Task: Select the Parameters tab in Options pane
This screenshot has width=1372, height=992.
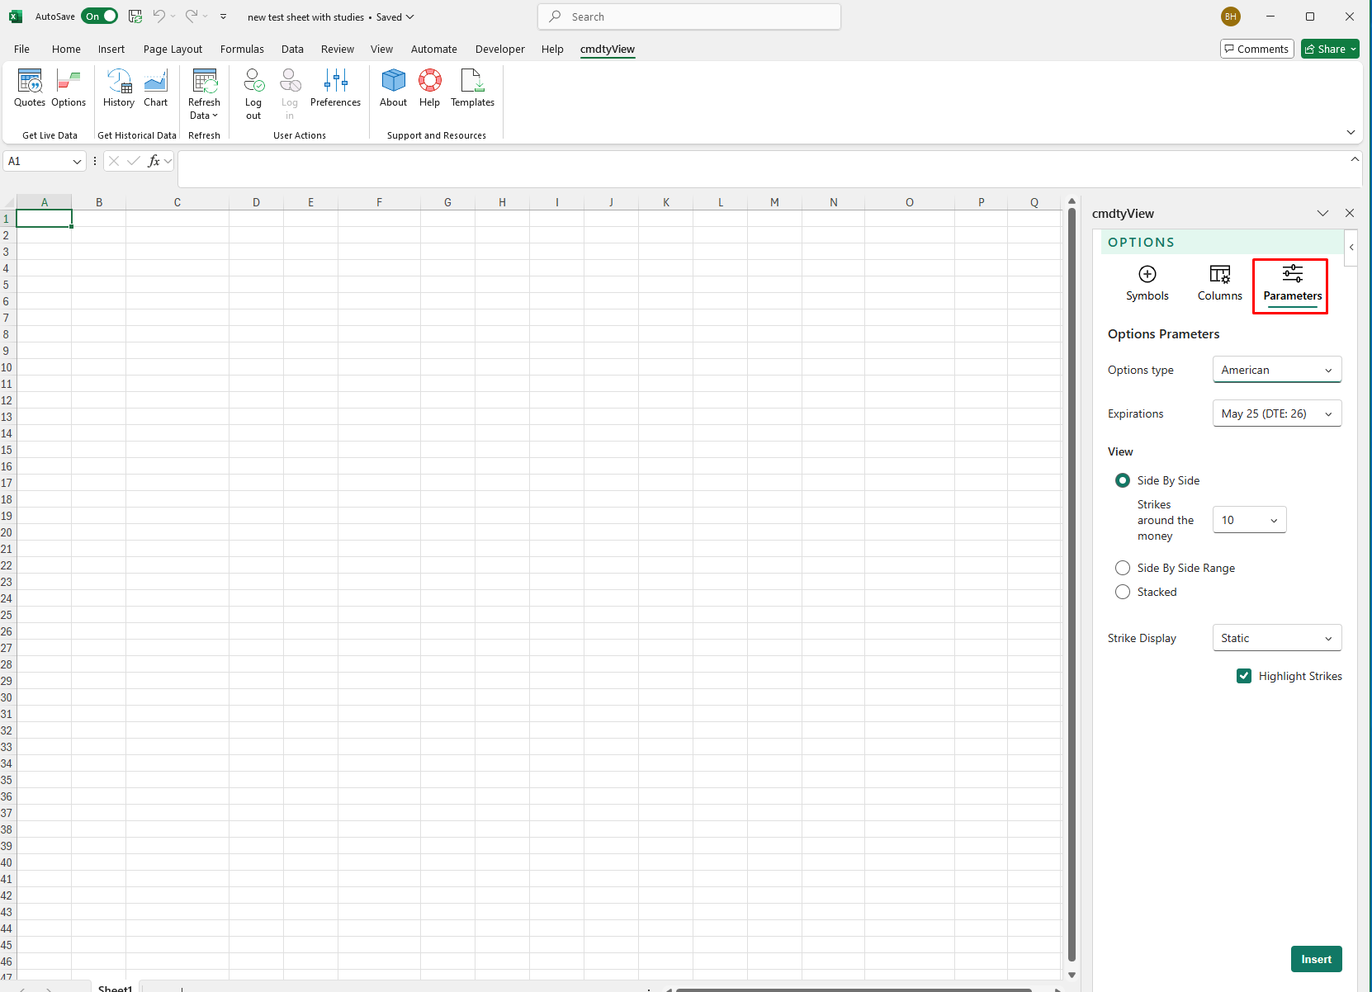Action: tap(1292, 285)
